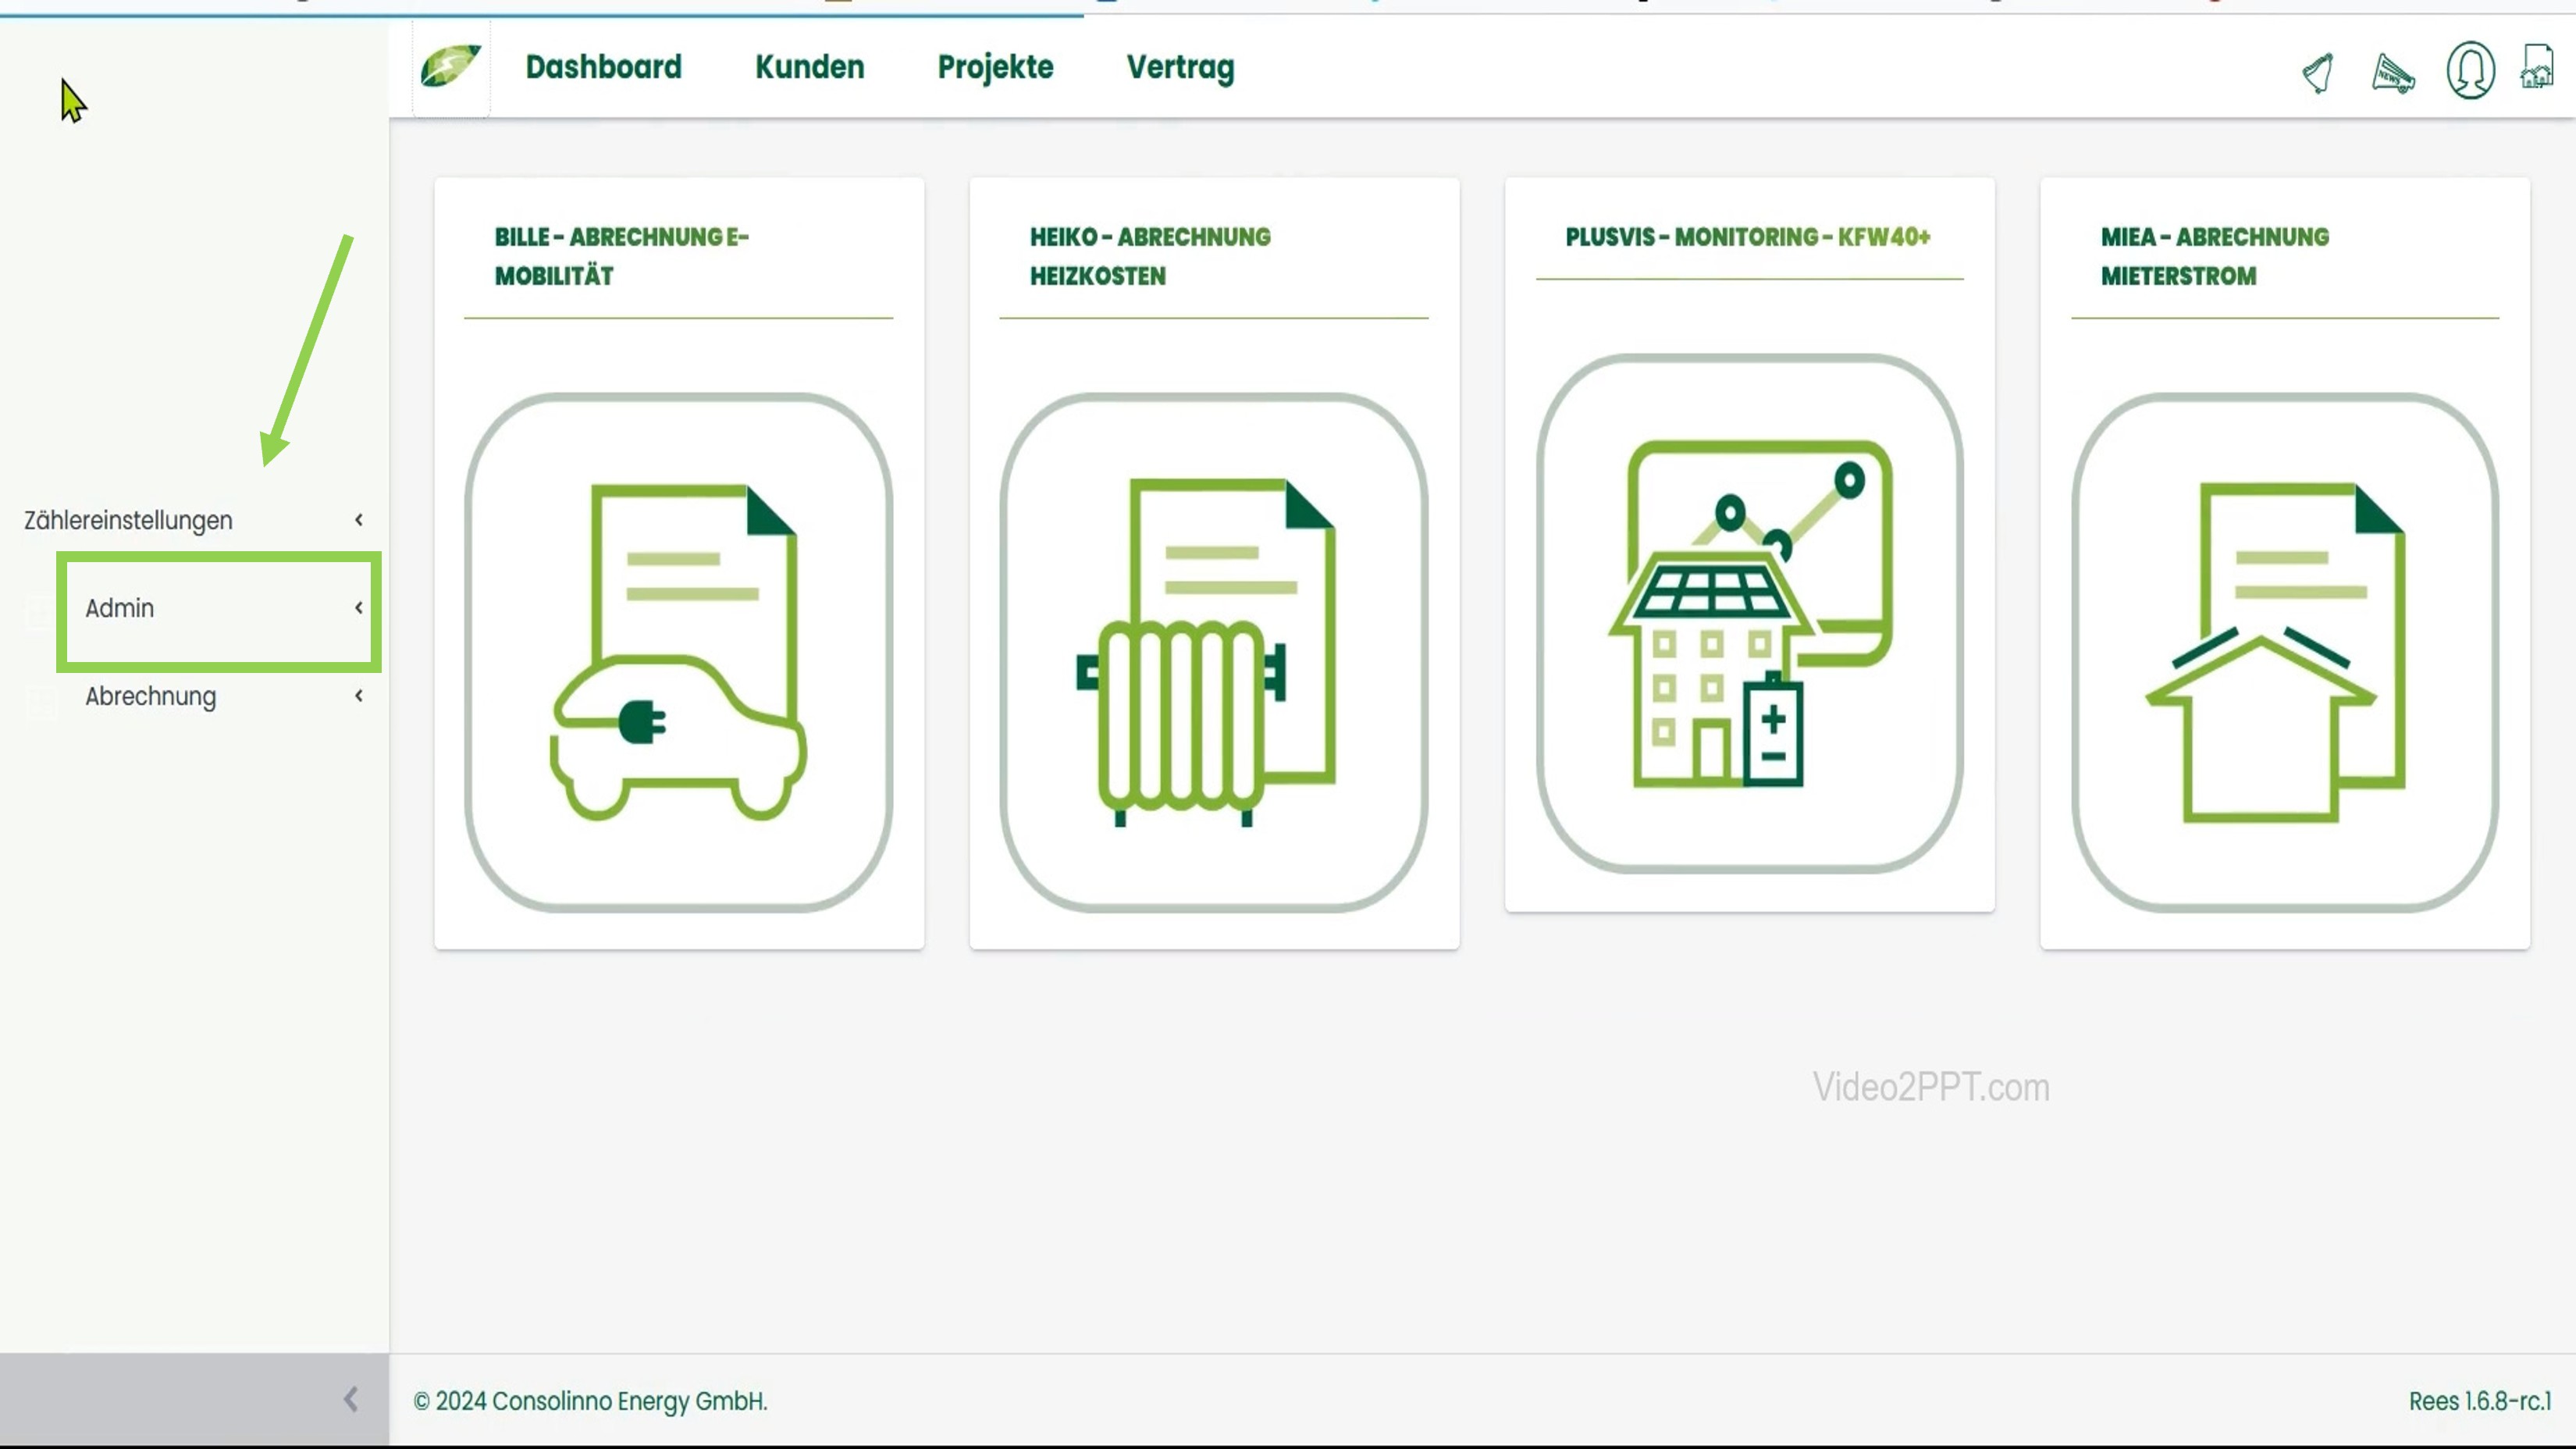
Task: Click the notification bell icon
Action: 2317,72
